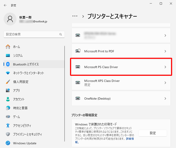Click Microsoft PS Class Driver name
This screenshot has width=176, height=148.
click(x=101, y=67)
